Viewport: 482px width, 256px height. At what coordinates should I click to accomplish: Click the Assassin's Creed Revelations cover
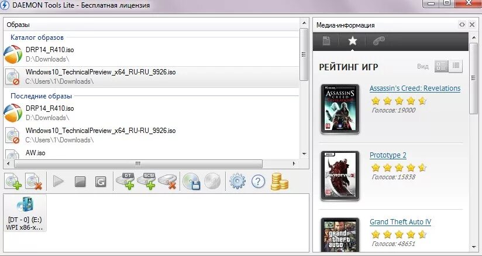coord(340,109)
